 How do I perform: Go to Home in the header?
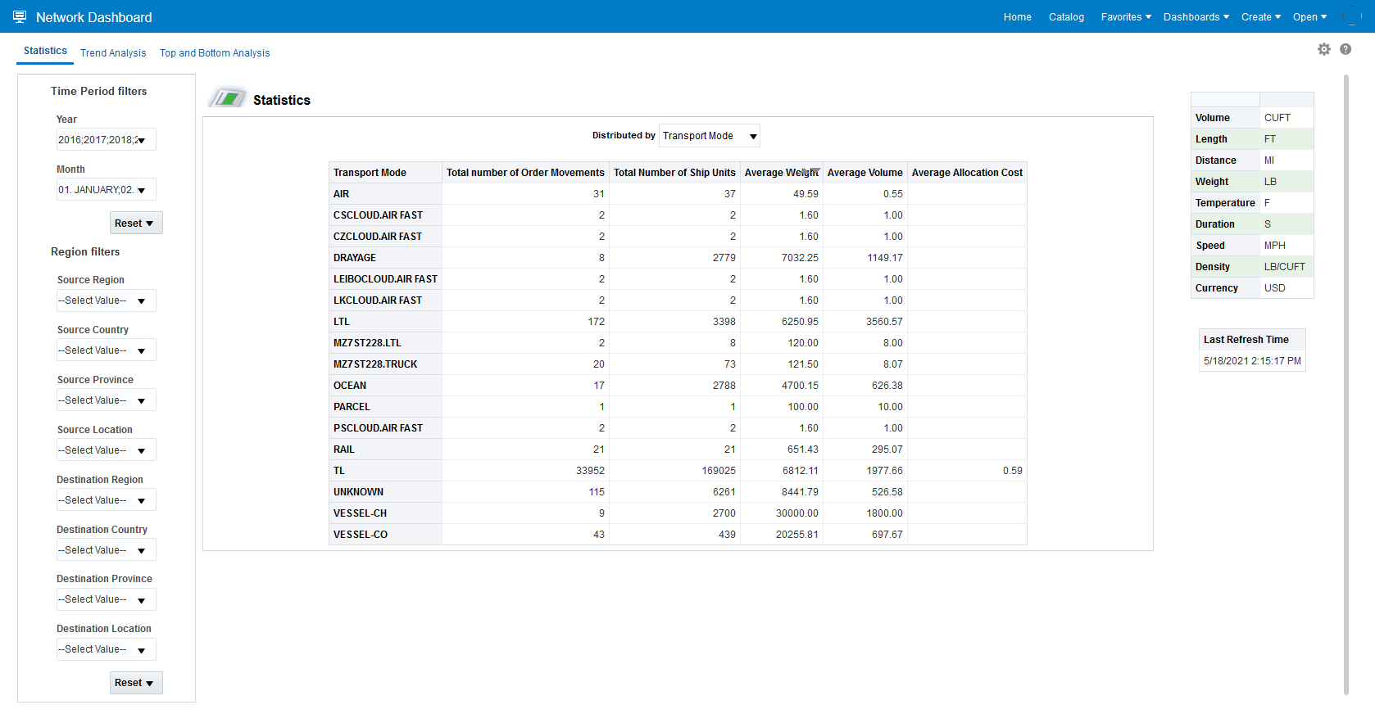[x=1018, y=17]
